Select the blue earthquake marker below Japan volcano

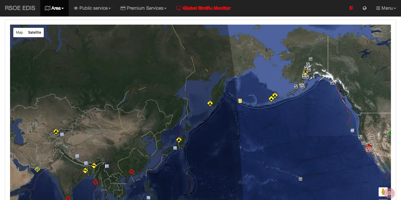pyautogui.click(x=175, y=148)
